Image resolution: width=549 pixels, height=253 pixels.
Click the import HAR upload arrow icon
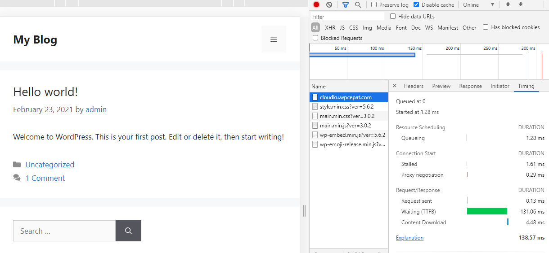(x=508, y=4)
